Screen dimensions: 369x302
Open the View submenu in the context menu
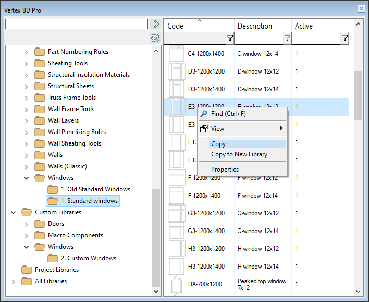[x=217, y=129]
